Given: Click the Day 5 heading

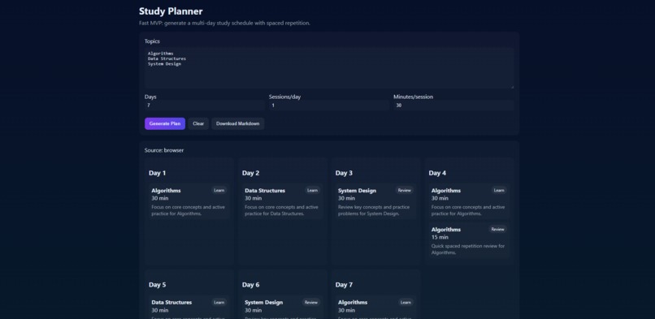Looking at the screenshot, I should [x=157, y=285].
